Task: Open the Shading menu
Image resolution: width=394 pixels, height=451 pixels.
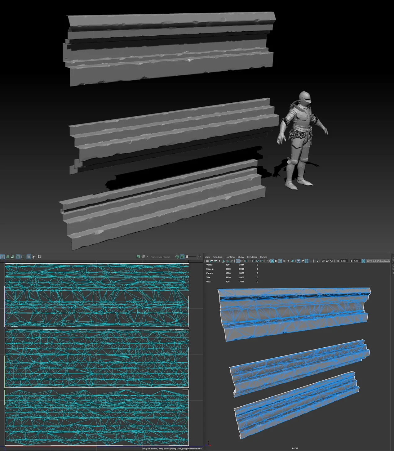Action: 218,257
